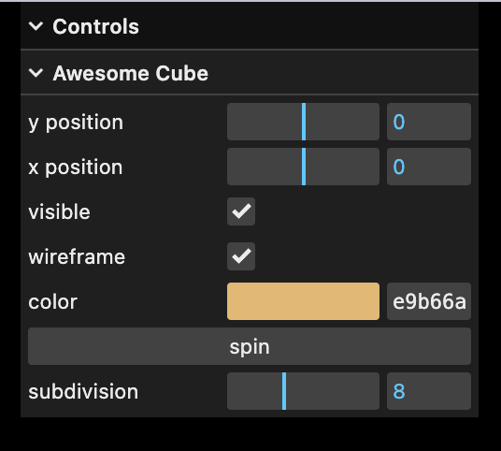Click the wireframe label text
The width and height of the screenshot is (501, 451).
tap(77, 257)
